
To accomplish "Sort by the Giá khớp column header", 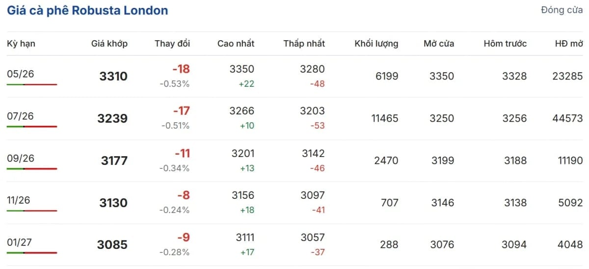I will [109, 44].
